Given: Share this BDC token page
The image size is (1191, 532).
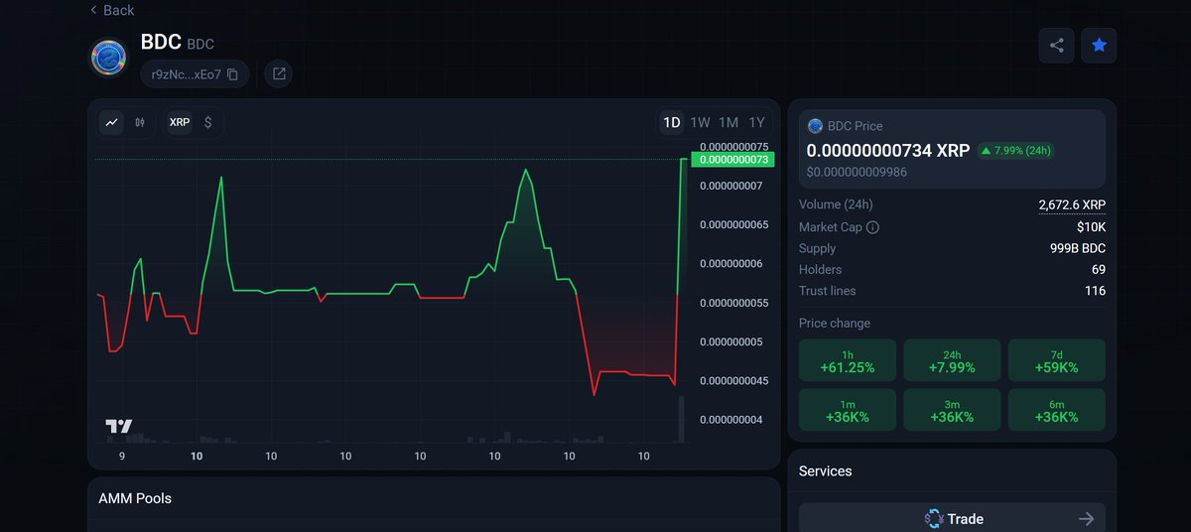Looking at the screenshot, I should coord(1057,45).
